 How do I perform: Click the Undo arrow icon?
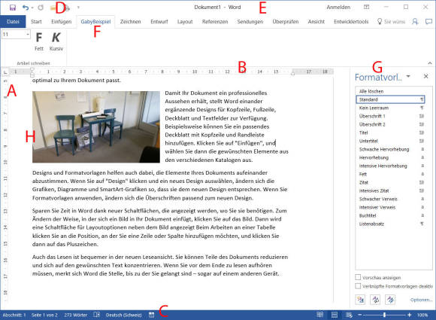(x=26, y=8)
